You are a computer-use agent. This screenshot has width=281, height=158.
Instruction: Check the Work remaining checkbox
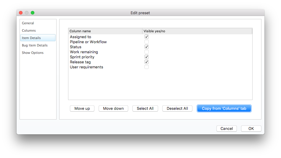coord(146,52)
